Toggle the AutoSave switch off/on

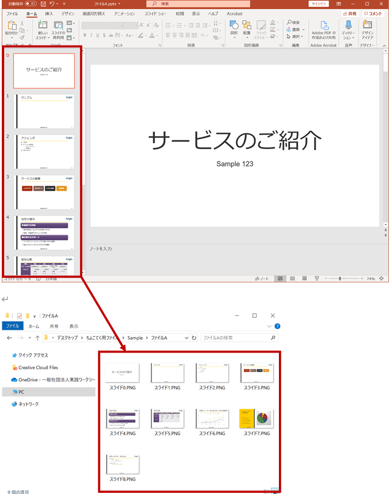tap(33, 4)
